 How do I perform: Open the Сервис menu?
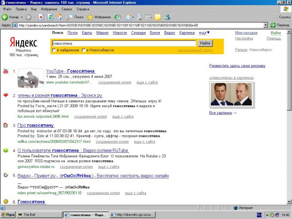click(x=67, y=9)
